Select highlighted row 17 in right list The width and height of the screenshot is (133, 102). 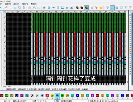coord(130,50)
